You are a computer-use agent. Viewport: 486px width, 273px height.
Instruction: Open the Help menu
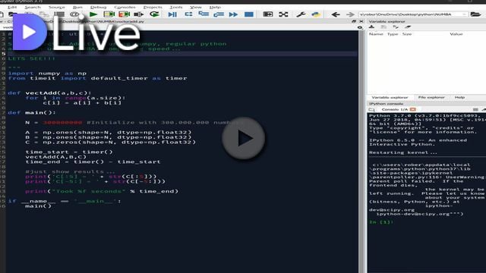(x=215, y=7)
